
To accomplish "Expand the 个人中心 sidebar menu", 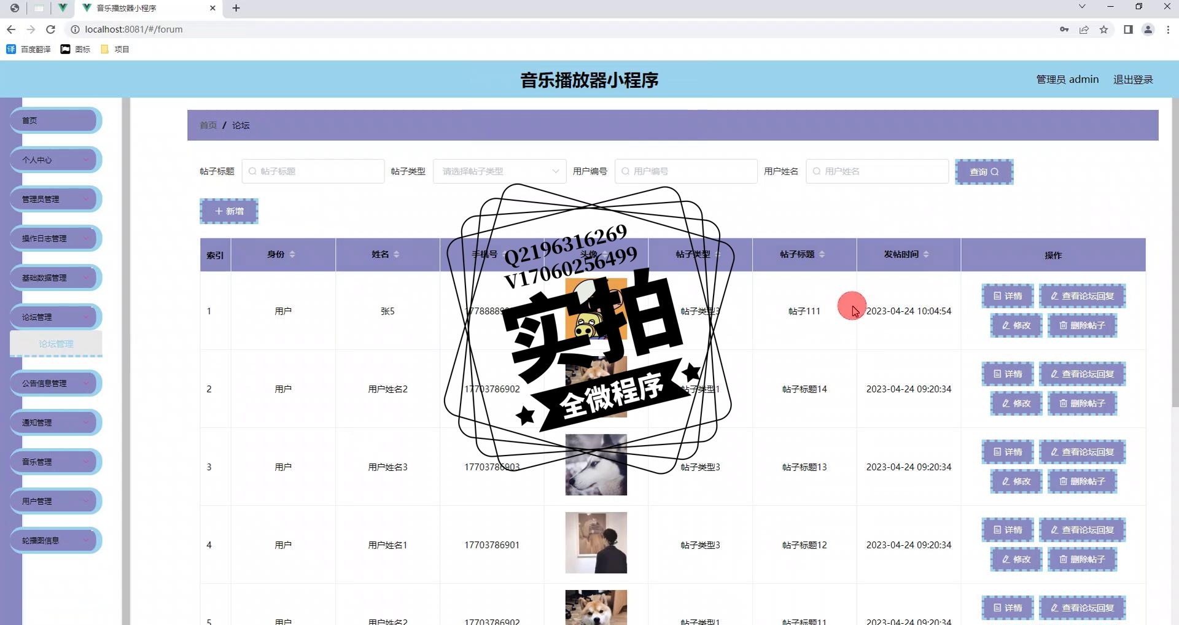I will [x=55, y=160].
